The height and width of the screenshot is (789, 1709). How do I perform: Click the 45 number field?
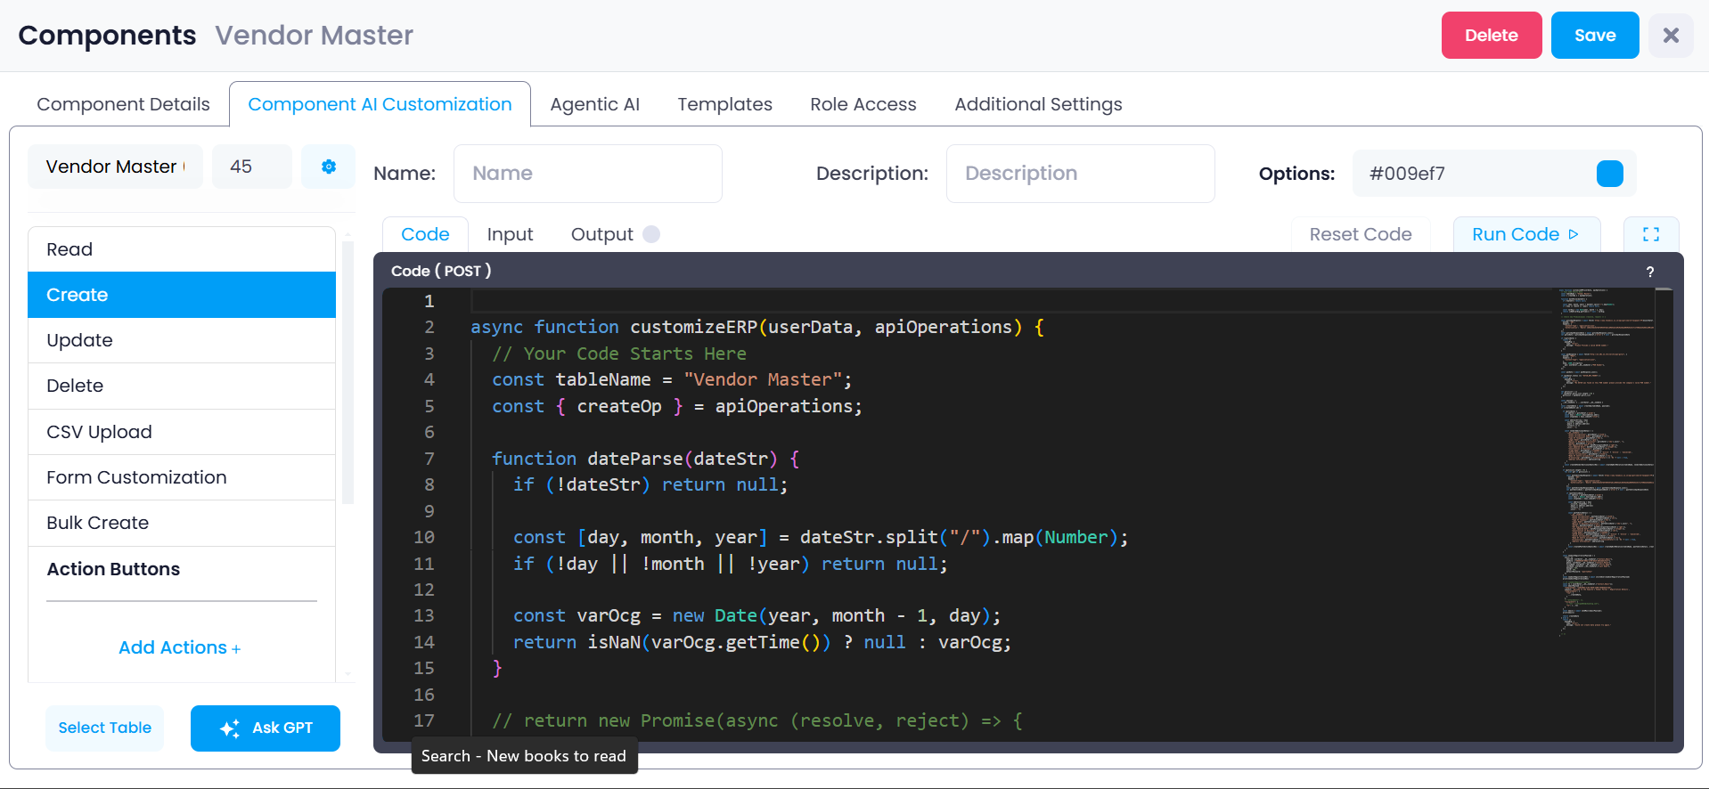(252, 167)
